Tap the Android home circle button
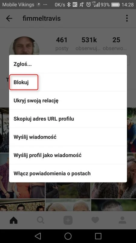Viewport: 136px width, 243px height. click(x=68, y=236)
